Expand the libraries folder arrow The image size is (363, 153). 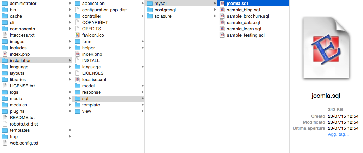pyautogui.click(x=70, y=80)
